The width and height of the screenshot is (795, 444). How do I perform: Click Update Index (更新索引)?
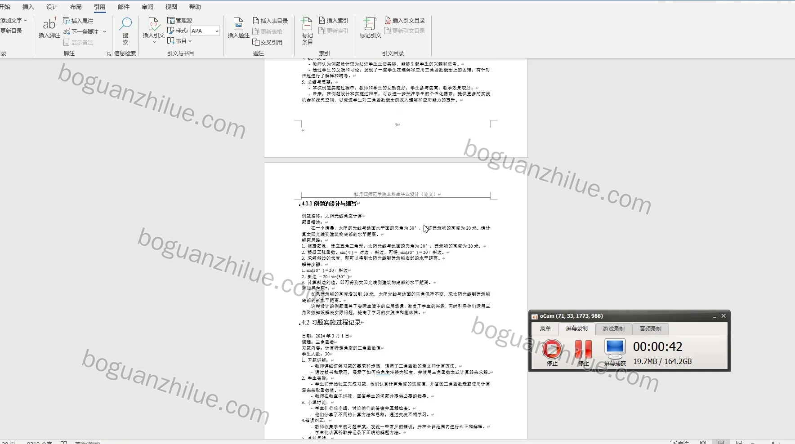pyautogui.click(x=334, y=31)
